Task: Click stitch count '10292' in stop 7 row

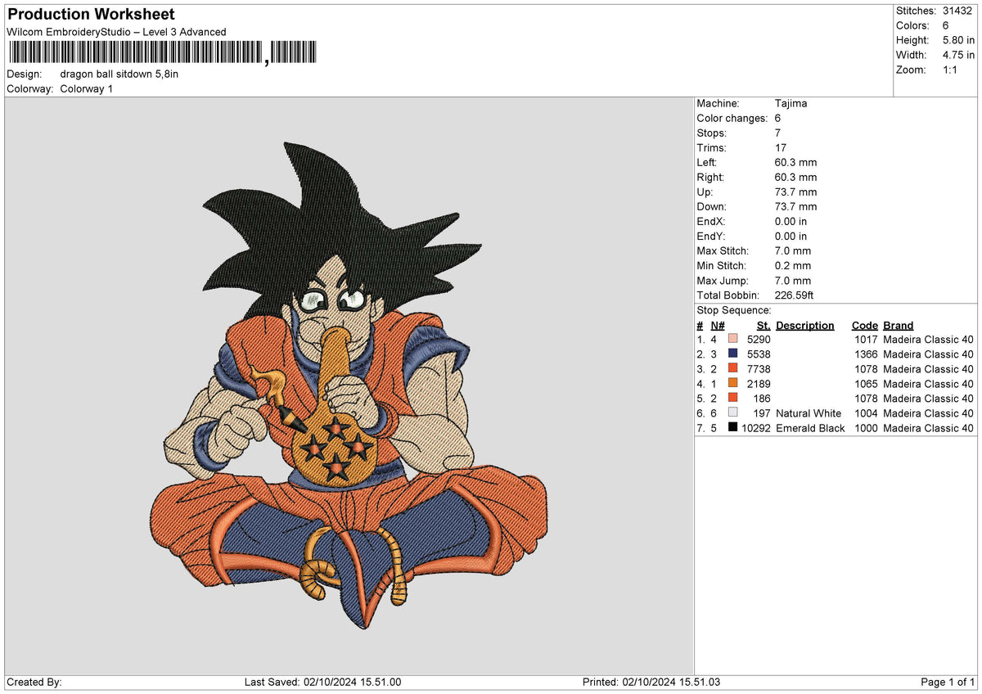Action: (x=755, y=427)
